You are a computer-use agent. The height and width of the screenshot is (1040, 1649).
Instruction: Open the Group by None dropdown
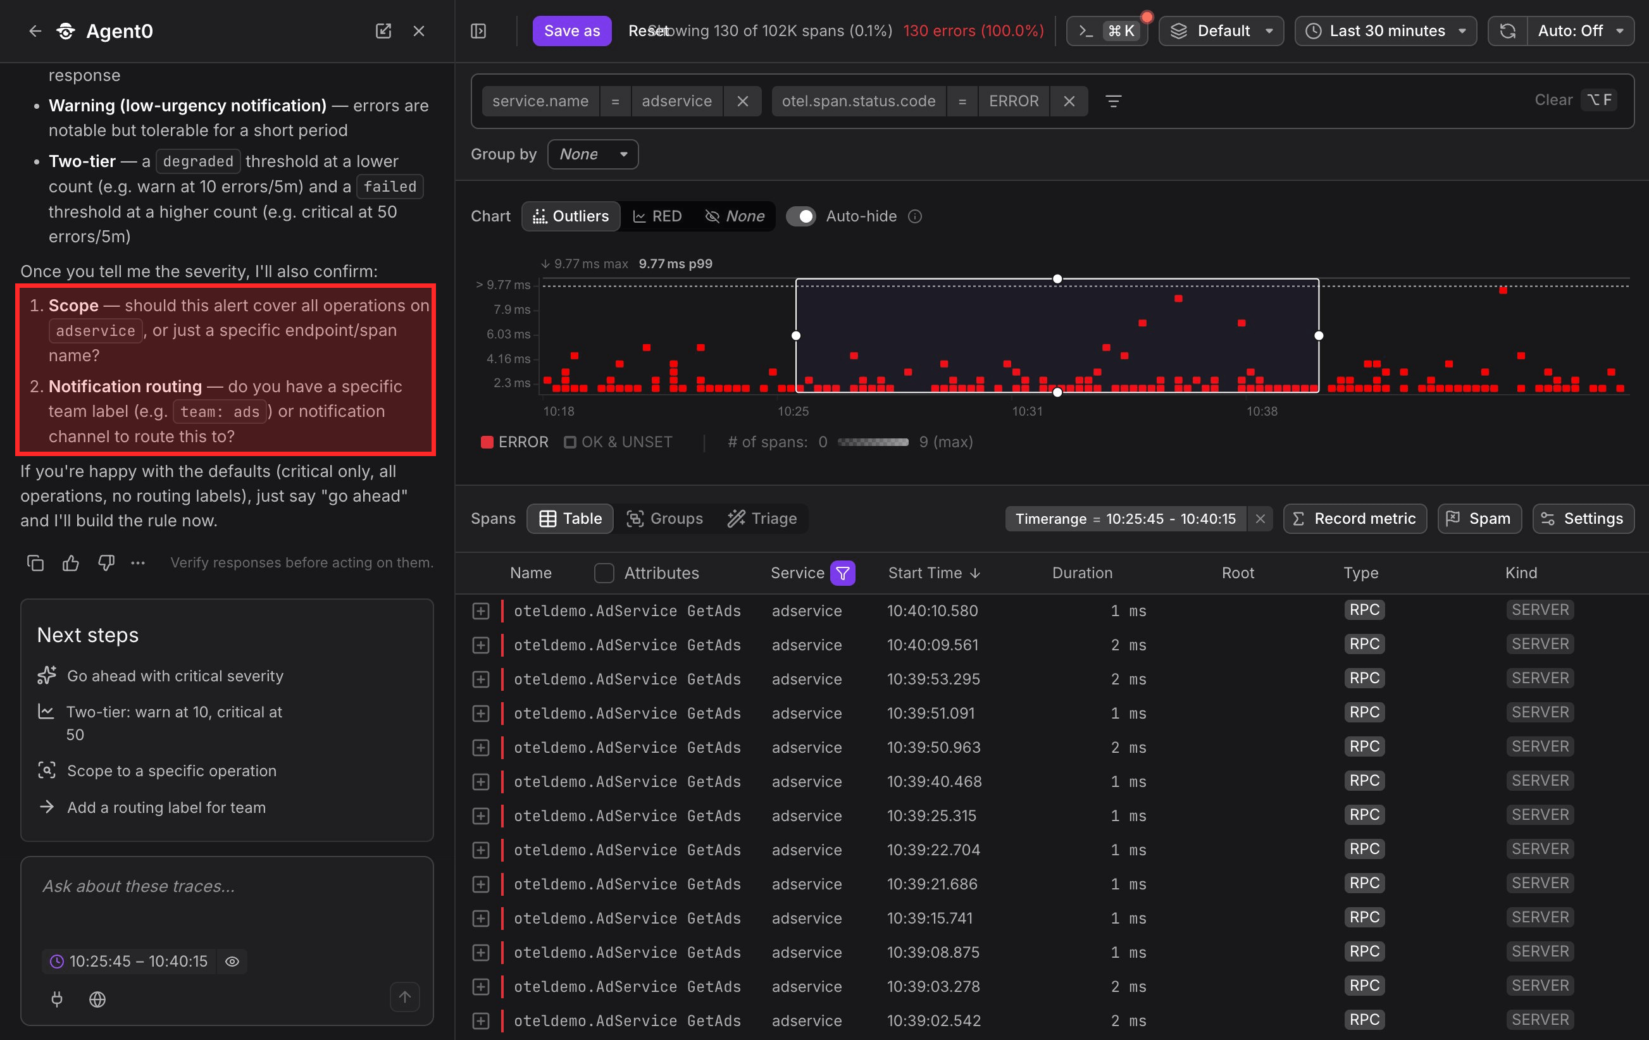point(593,154)
